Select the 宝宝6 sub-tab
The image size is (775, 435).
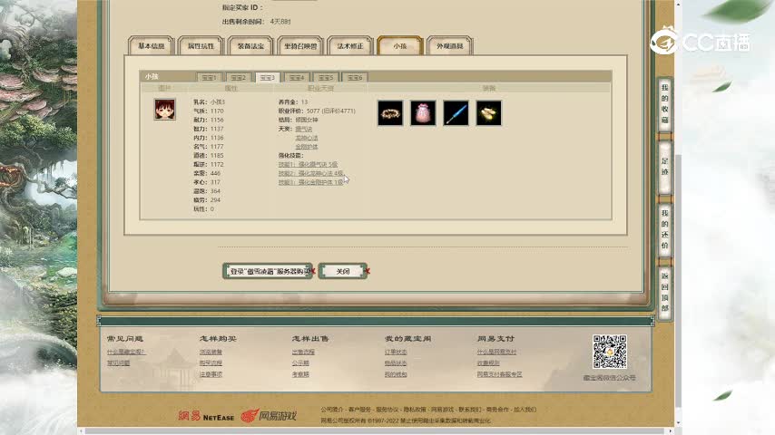pos(355,78)
